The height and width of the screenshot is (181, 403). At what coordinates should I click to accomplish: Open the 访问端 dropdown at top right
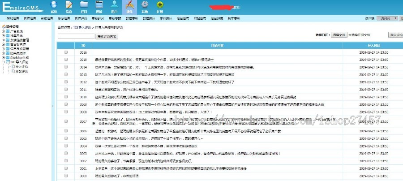387,18
